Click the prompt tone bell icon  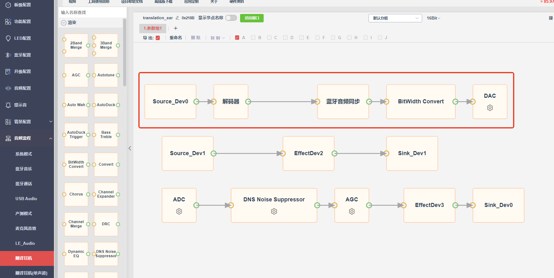click(x=8, y=105)
